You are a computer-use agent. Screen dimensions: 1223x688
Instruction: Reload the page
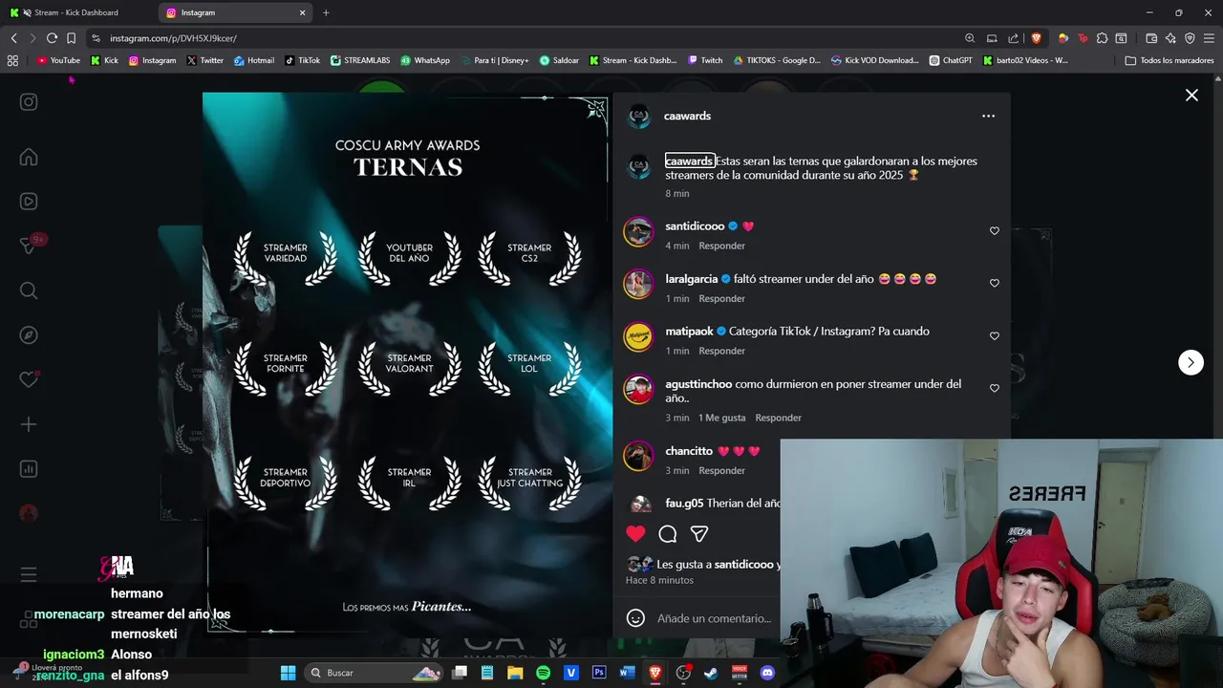pos(52,38)
